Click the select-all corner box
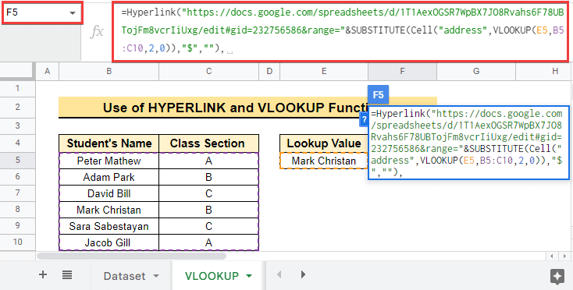Screen dimensions: 573x290 coord(17,71)
